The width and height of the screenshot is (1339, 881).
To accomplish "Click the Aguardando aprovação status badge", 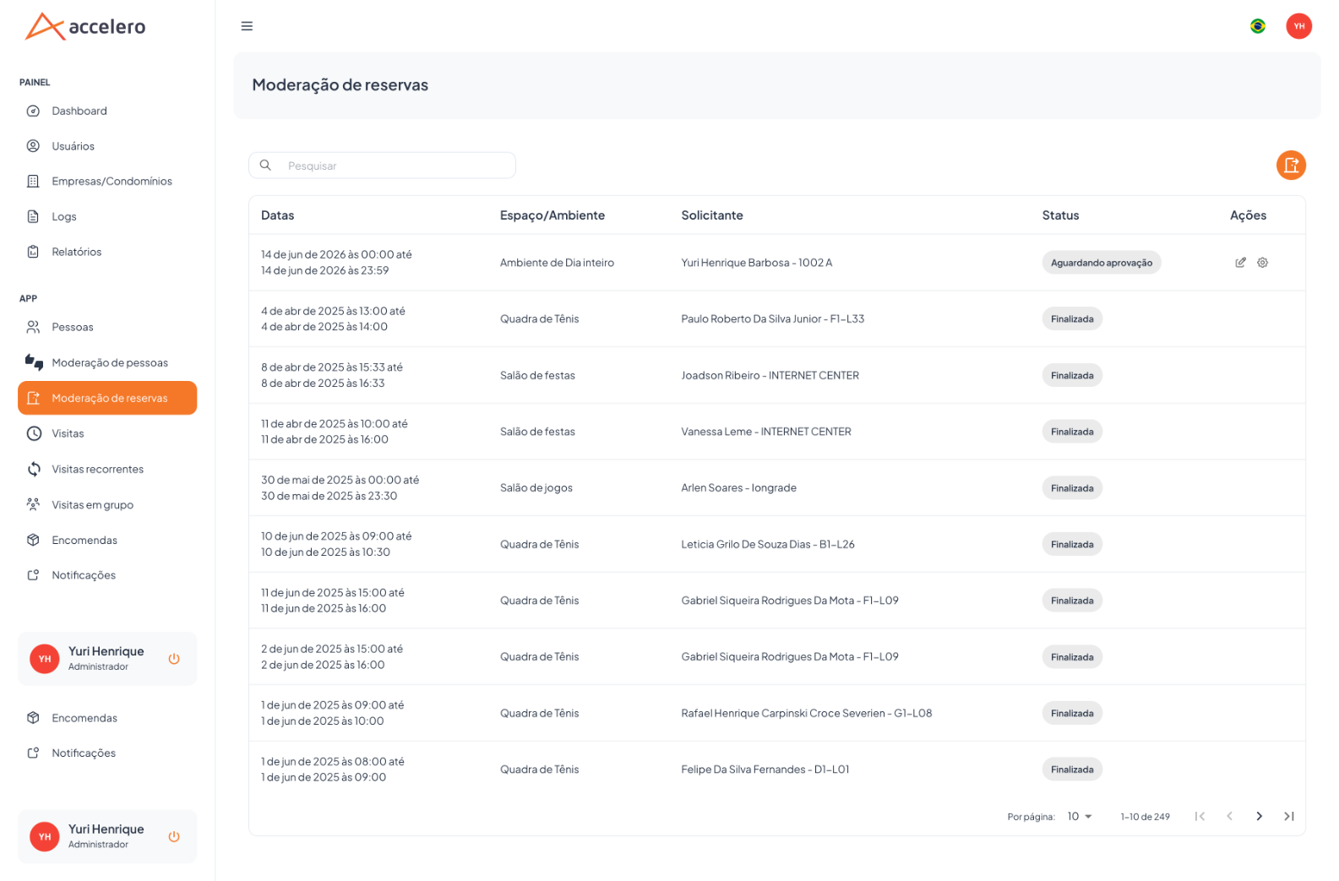I will pyautogui.click(x=1101, y=263).
